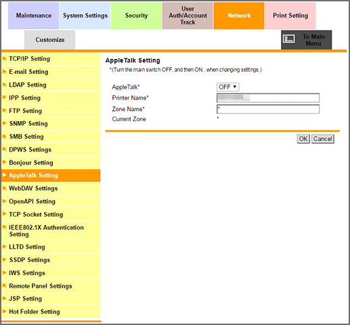Navigate to SSDP Settings
Image resolution: width=350 pixels, height=325 pixels.
click(x=51, y=260)
